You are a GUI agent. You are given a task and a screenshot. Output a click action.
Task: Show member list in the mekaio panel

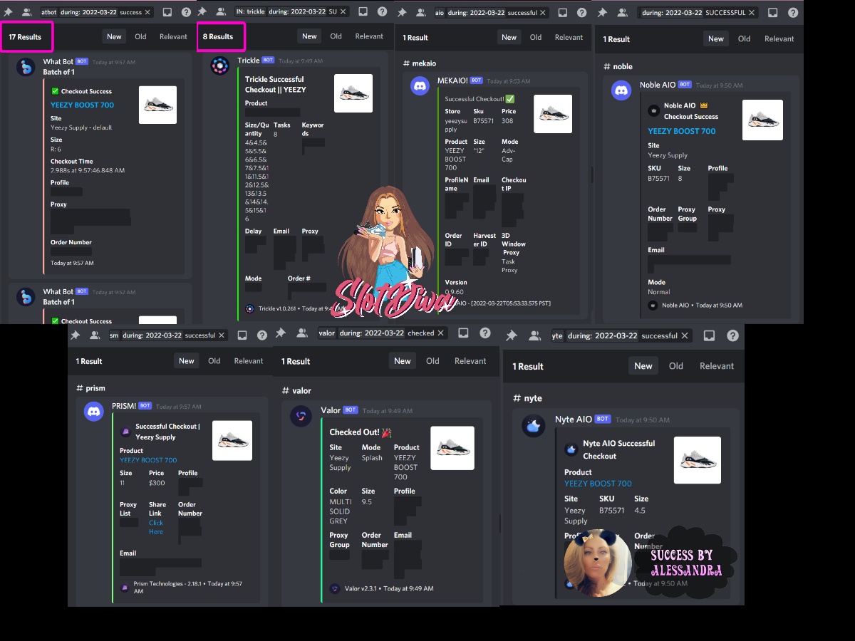[420, 13]
